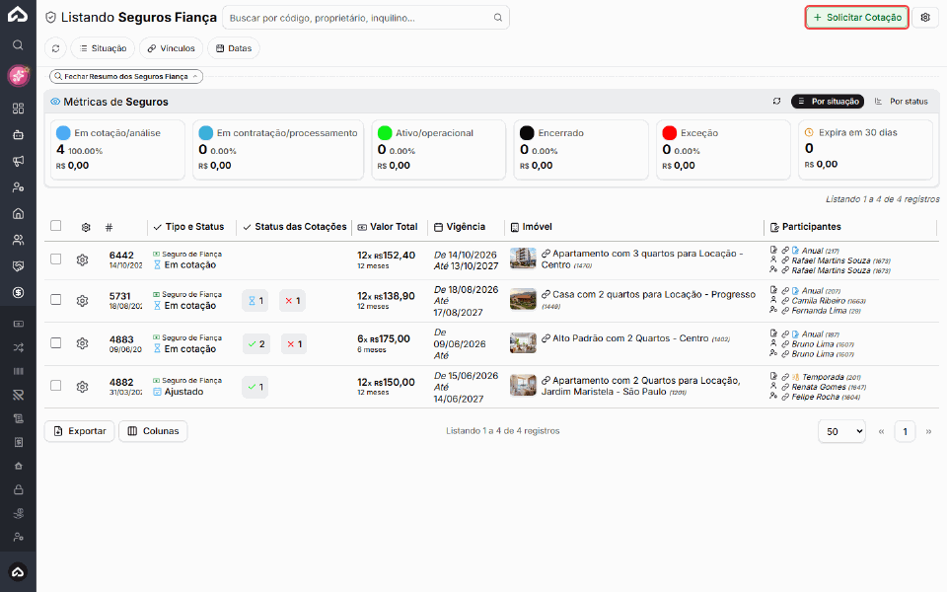This screenshot has height=592, width=947.
Task: Focus the Buscar por código search field
Action: coord(366,18)
